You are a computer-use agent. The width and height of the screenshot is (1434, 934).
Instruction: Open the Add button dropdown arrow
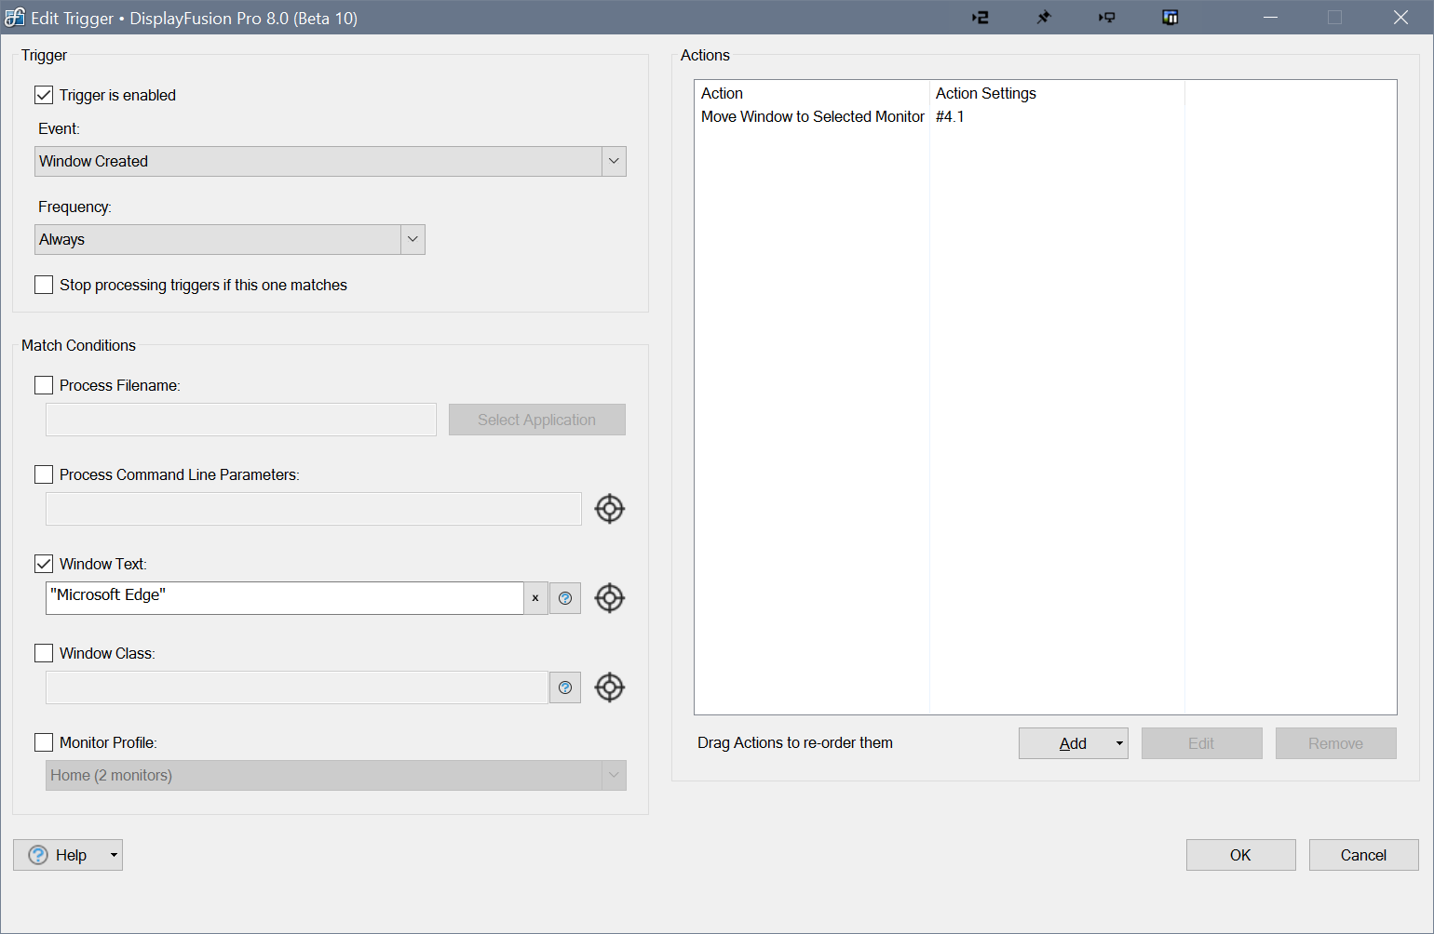tap(1119, 743)
